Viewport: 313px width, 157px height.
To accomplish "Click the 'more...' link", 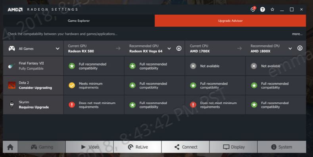I will [297, 34].
